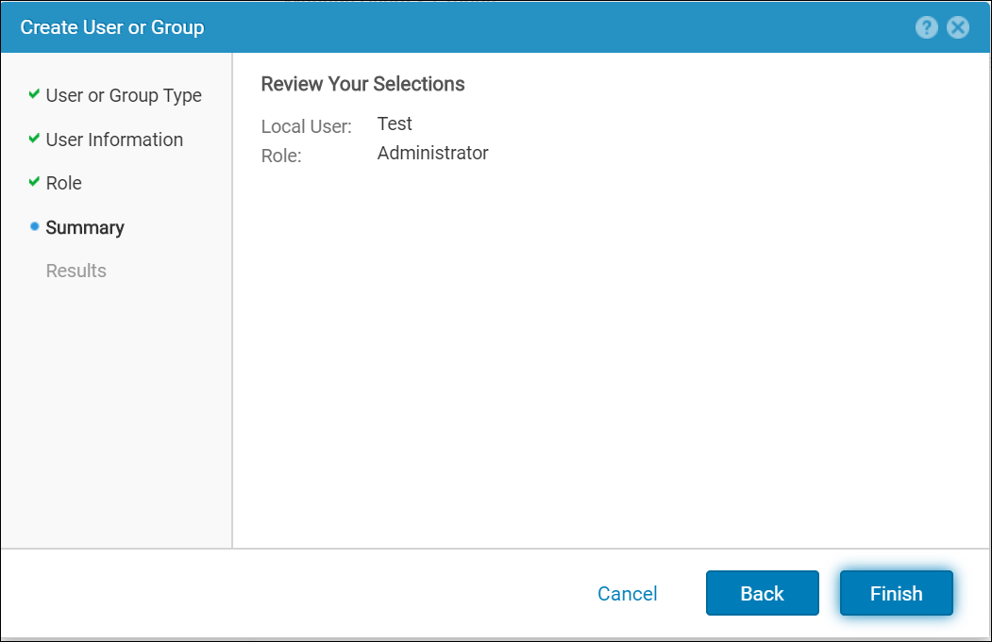Click the blue dot beside Summary
992x642 pixels.
click(35, 226)
